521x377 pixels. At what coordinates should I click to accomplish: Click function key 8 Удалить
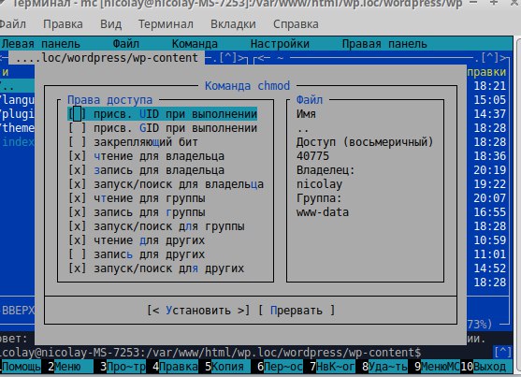(384, 367)
